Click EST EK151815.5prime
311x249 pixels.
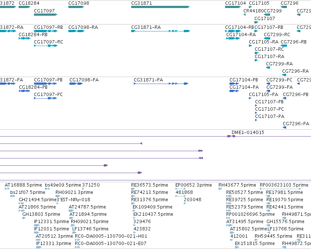[237, 248]
